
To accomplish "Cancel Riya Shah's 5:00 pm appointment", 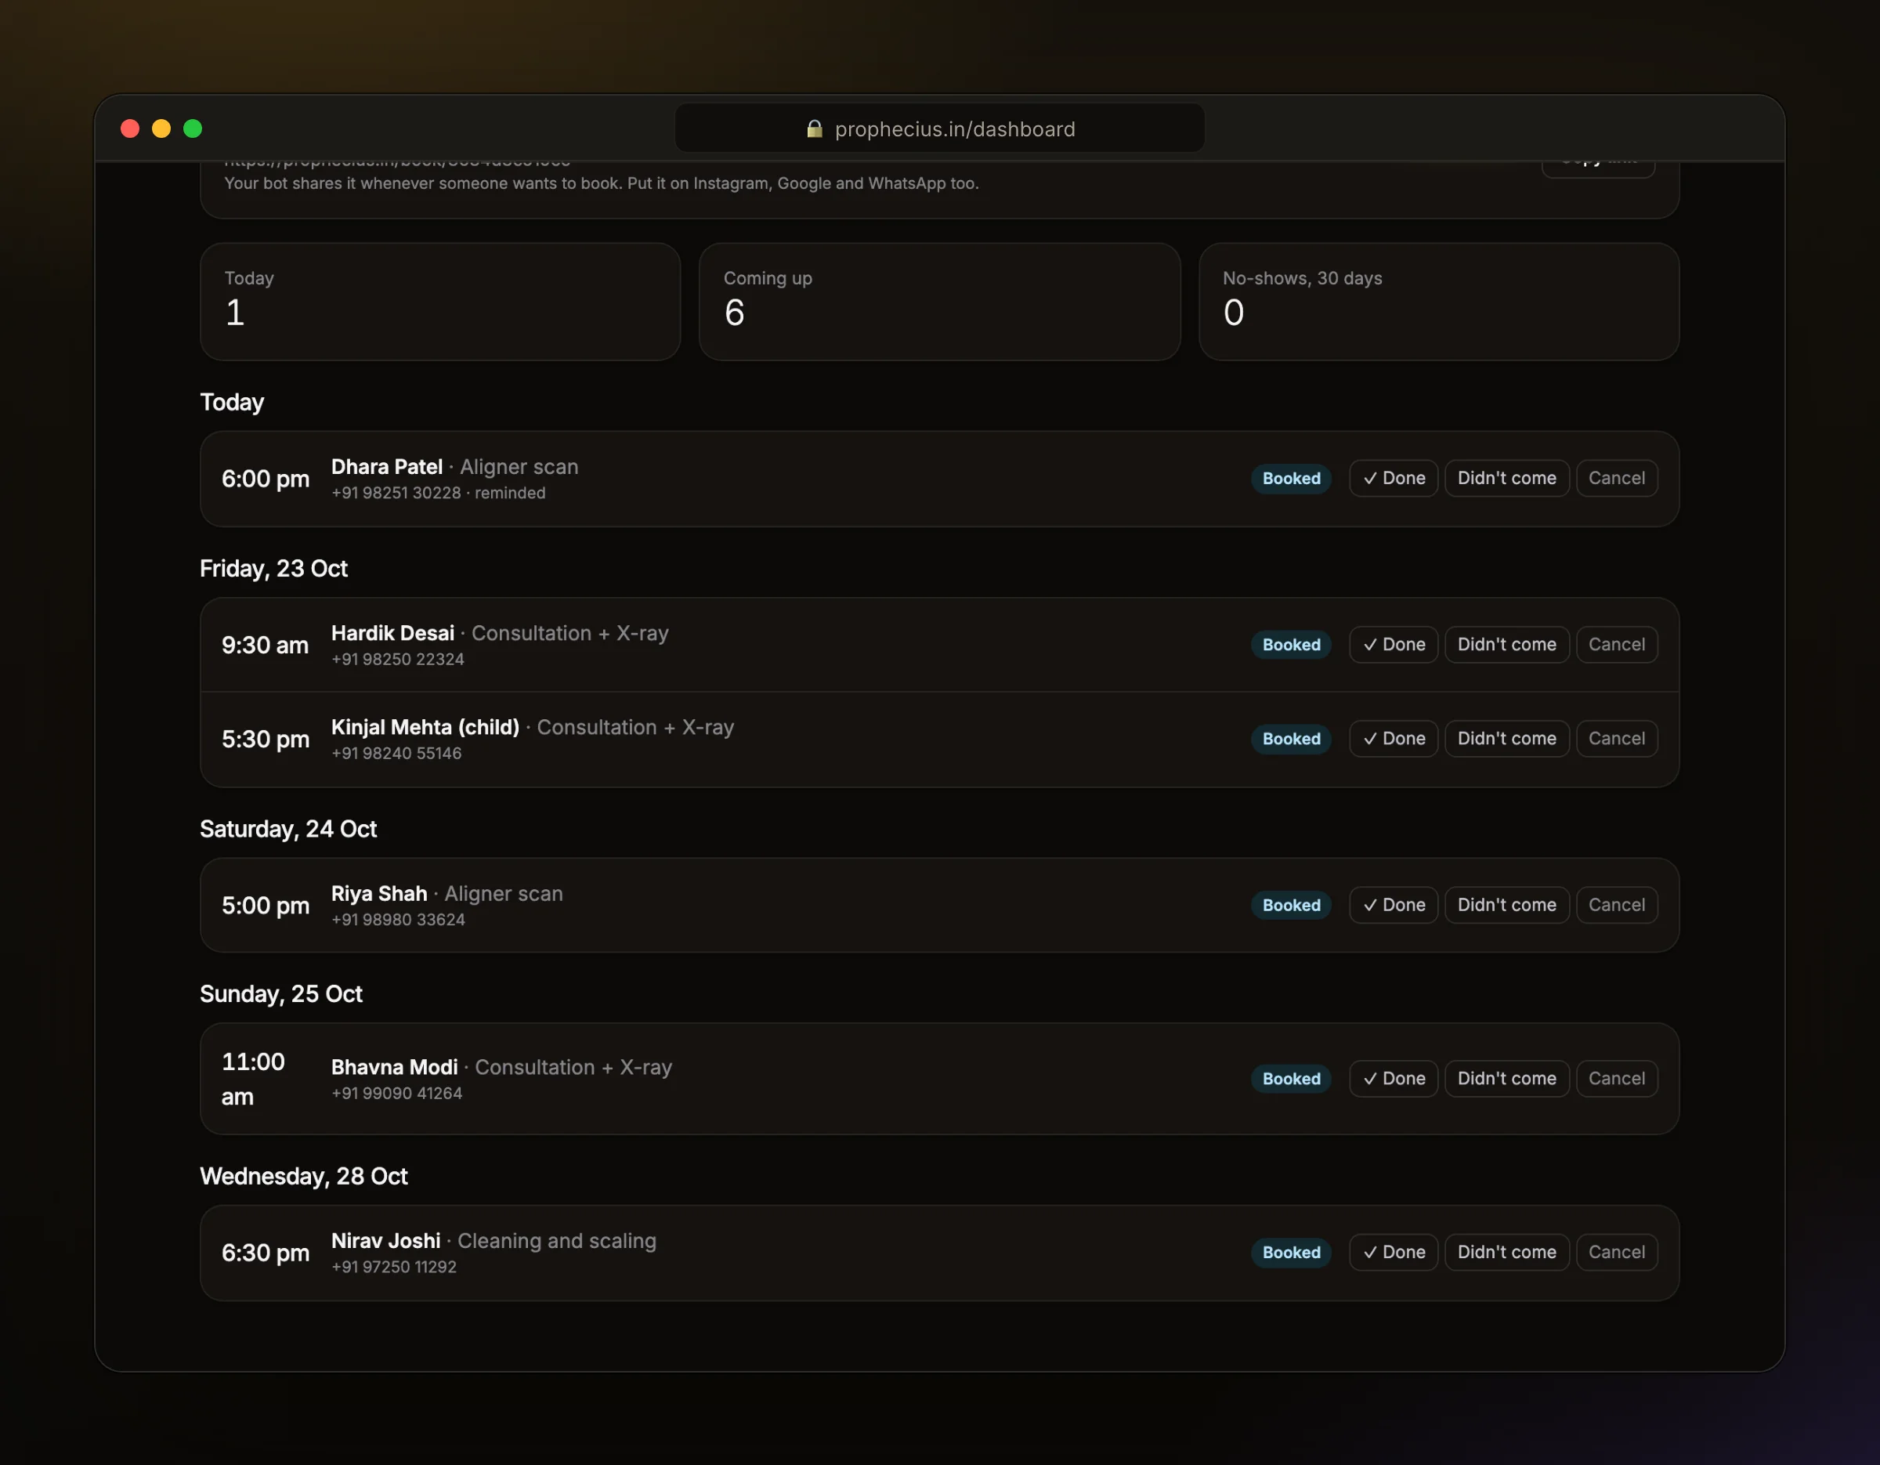I will pyautogui.click(x=1616, y=905).
